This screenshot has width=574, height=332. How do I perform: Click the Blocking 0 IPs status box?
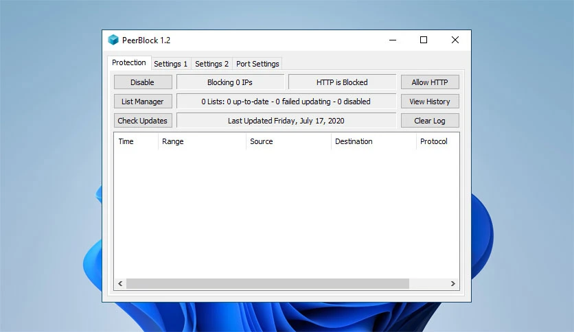click(230, 82)
